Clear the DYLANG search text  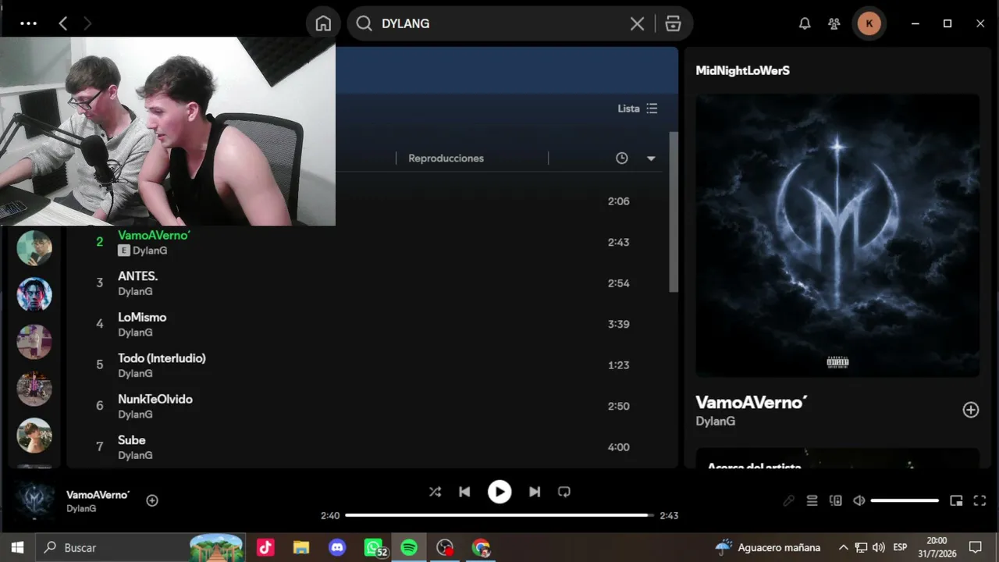[x=637, y=23]
